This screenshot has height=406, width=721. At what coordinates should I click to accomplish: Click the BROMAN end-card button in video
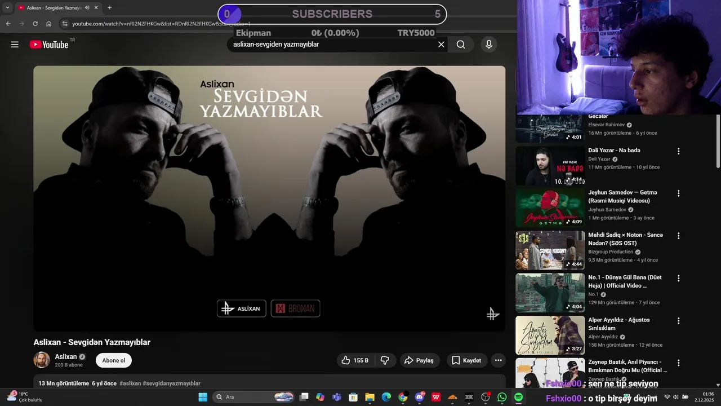(296, 308)
